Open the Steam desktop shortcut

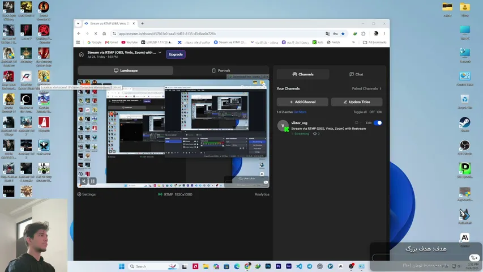point(465,124)
